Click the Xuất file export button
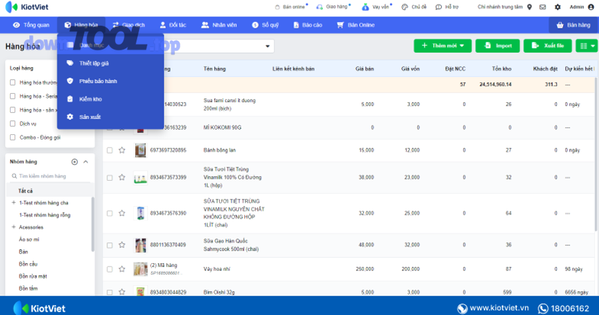The width and height of the screenshot is (599, 315). pos(548,46)
